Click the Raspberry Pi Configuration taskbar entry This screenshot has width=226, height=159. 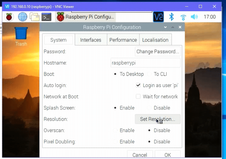85,17
